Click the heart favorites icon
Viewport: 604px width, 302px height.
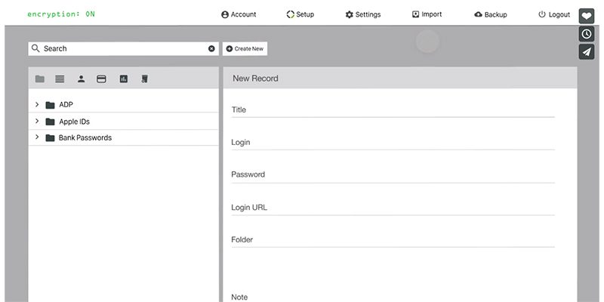coord(586,16)
